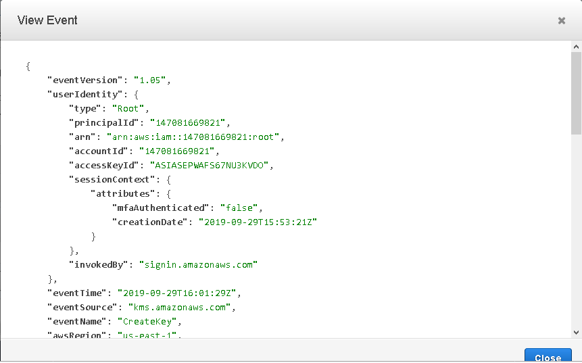Click the blue Close button
Image resolution: width=582 pixels, height=363 pixels.
click(x=548, y=357)
